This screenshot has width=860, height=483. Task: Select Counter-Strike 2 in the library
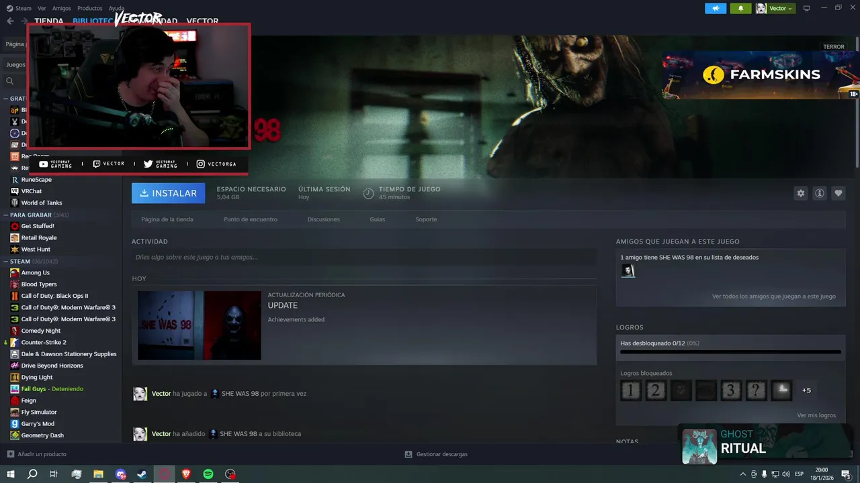[44, 342]
